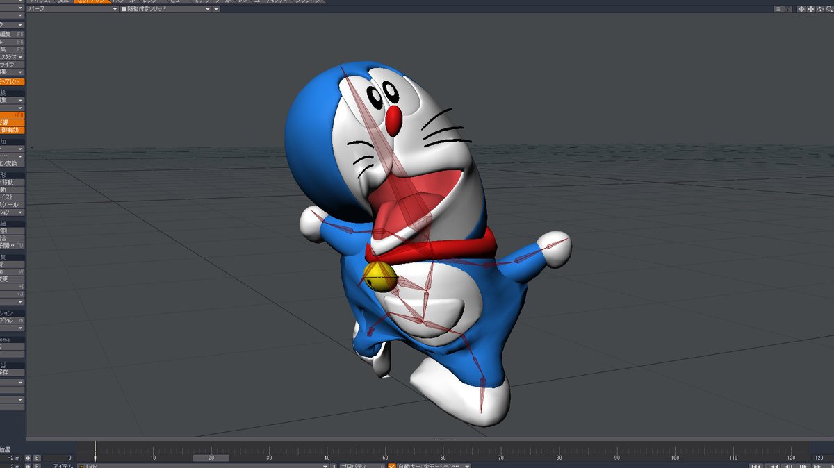
Task: Click small icon right of Light dropdown
Action: pos(333,466)
